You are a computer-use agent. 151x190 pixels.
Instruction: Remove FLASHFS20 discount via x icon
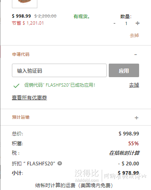tap(59, 163)
